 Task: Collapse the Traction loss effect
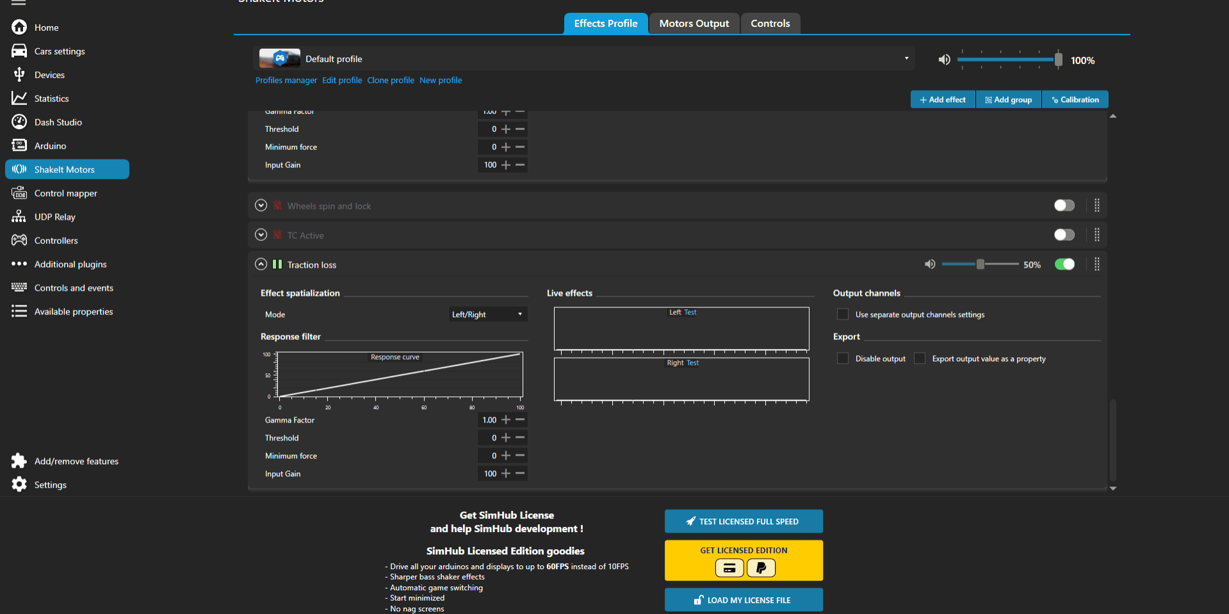[261, 264]
